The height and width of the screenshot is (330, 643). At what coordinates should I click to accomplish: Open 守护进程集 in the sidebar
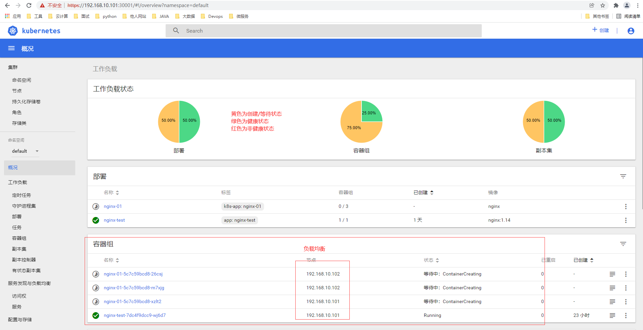point(24,206)
